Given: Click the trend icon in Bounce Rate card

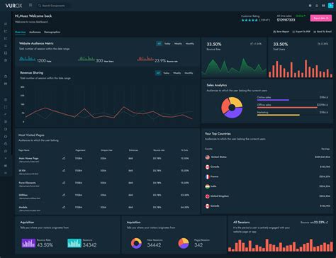Looking at the screenshot, I should pos(252,44).
